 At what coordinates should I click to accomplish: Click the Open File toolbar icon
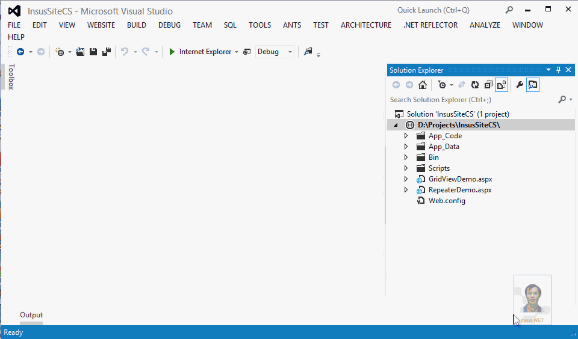(80, 52)
